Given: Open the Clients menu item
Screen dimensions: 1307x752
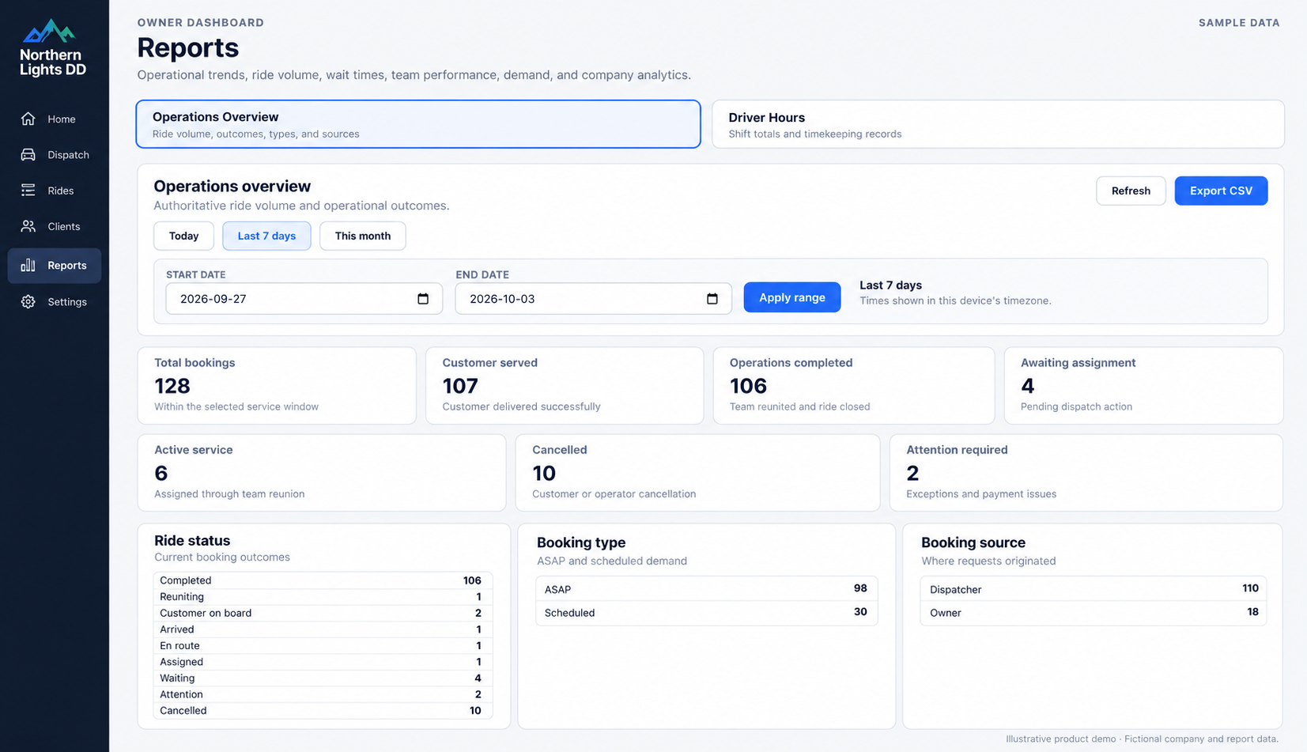Looking at the screenshot, I should (55, 226).
